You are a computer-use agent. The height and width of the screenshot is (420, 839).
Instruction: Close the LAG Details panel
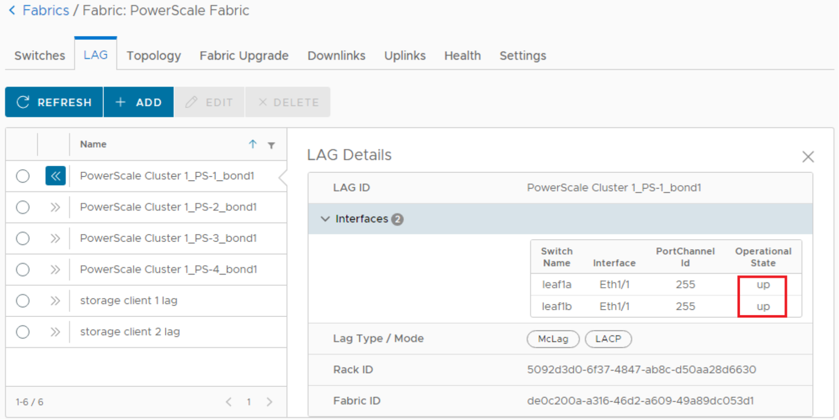(x=808, y=157)
